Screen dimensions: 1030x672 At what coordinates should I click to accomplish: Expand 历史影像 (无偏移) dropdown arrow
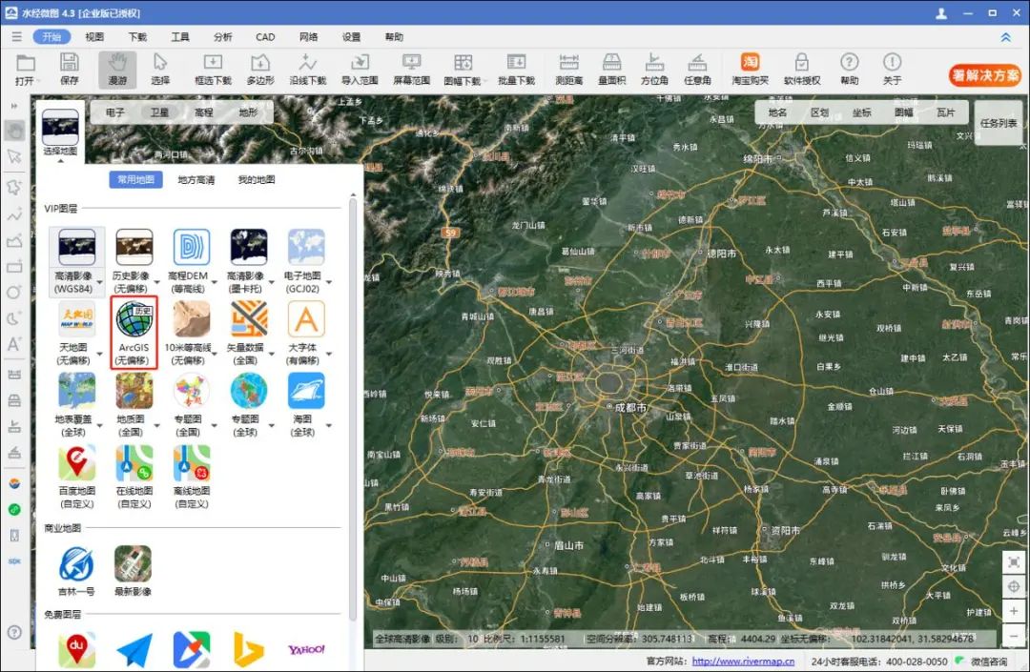click(157, 283)
